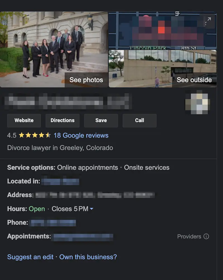
Task: Expand the hours dropdown arrow
Action: pyautogui.click(x=91, y=209)
